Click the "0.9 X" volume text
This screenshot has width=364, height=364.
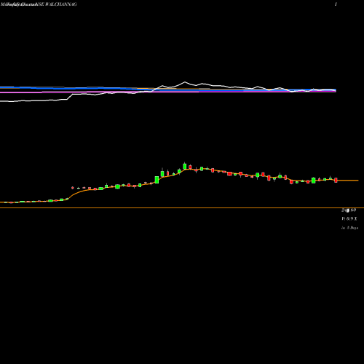point(349,219)
